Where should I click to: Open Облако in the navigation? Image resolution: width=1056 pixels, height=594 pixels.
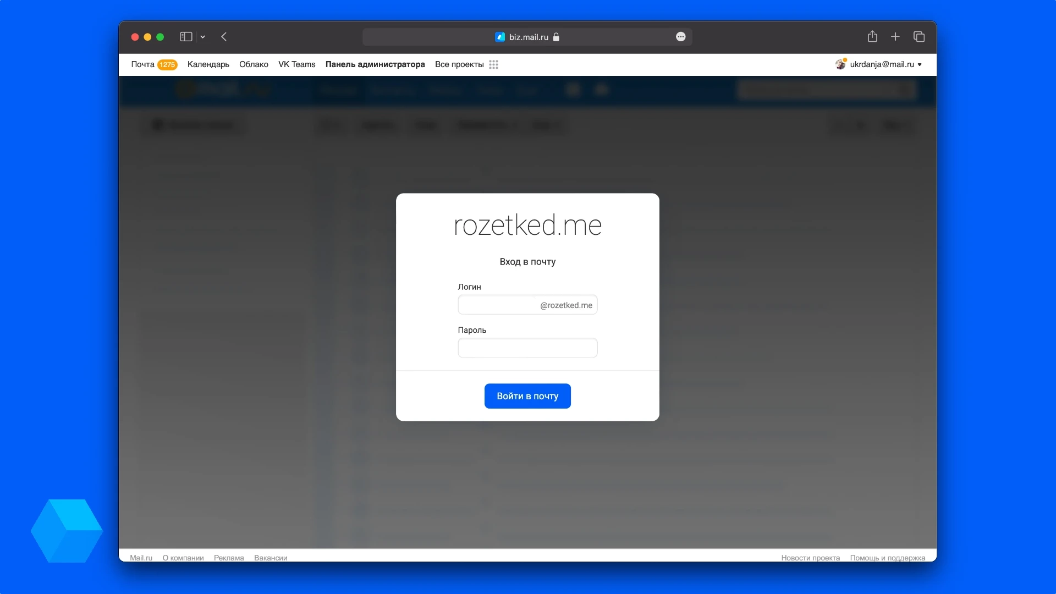[x=254, y=64]
